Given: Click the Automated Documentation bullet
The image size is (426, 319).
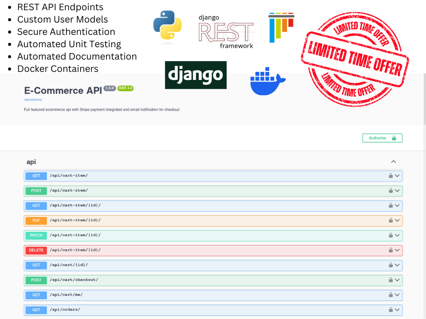Looking at the screenshot, I should coord(77,57).
